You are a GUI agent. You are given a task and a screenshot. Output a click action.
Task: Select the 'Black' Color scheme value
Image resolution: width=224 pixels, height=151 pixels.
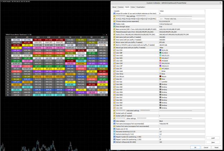(161, 121)
